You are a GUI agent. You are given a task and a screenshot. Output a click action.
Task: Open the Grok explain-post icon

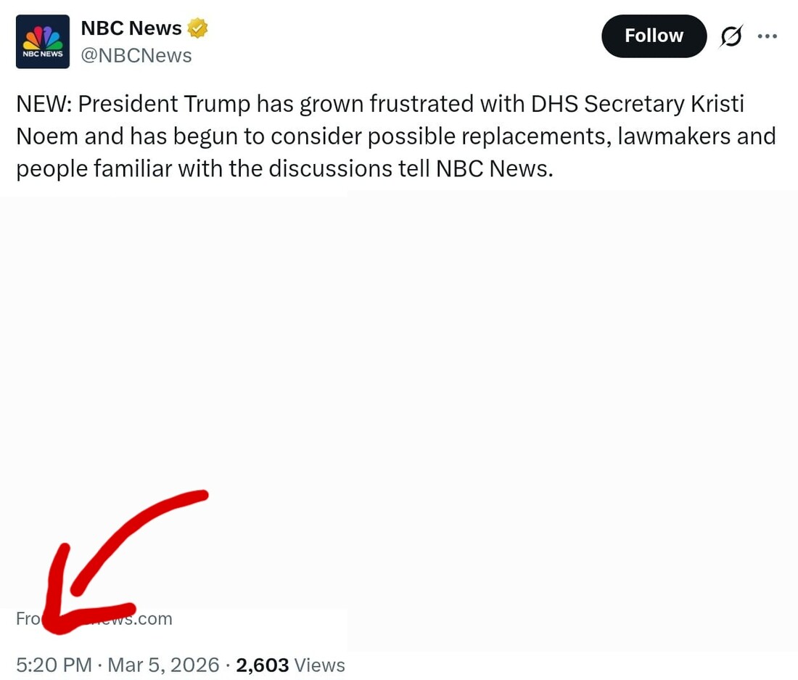click(x=731, y=36)
